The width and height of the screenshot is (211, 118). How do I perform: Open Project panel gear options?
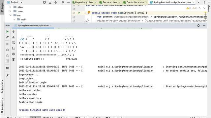tap(63, 2)
